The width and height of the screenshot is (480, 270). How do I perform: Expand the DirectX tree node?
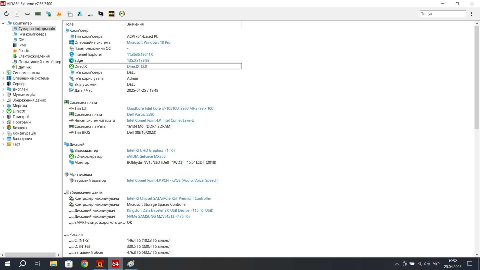[x=3, y=111]
